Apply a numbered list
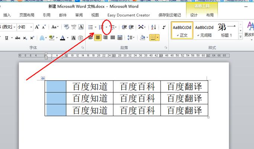Screen dimensions: 254x149 102,27
